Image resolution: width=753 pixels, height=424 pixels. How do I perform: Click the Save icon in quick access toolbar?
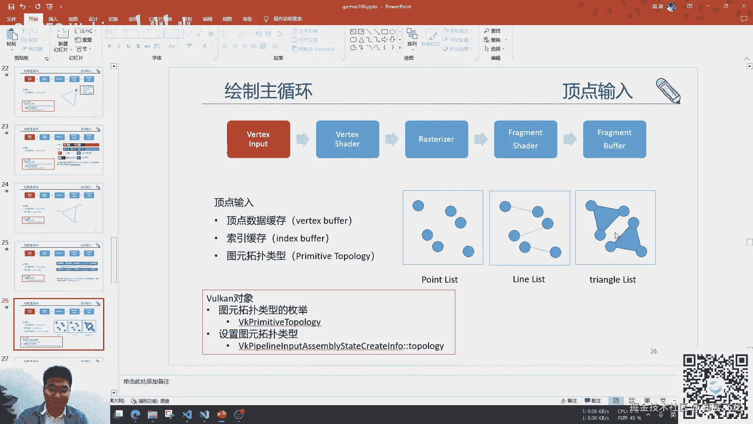11,6
